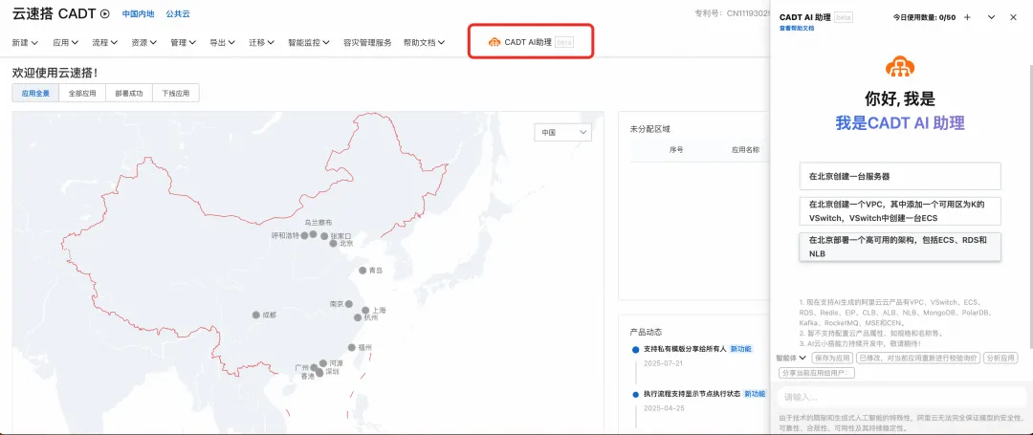The image size is (1033, 435).
Task: Click the 香港 city marker on the map
Action: pos(319,373)
